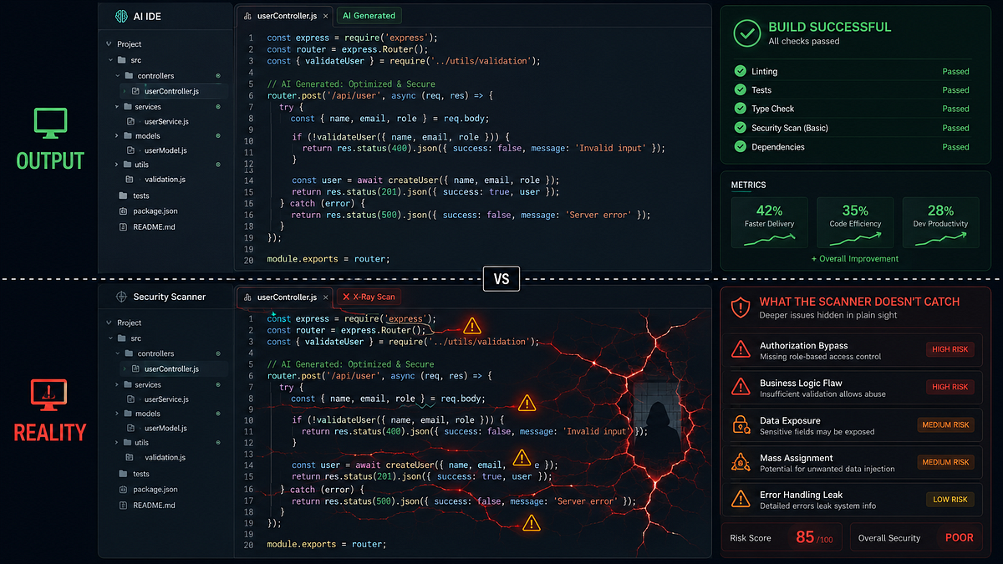
Task: Click the large Build Successful checkmark icon
Action: [746, 33]
